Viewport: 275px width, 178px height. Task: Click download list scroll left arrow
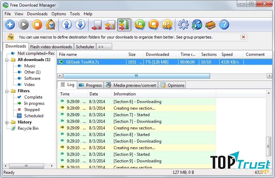coord(60,76)
